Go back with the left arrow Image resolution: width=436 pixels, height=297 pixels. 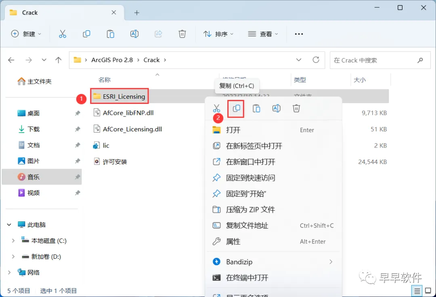click(x=11, y=60)
